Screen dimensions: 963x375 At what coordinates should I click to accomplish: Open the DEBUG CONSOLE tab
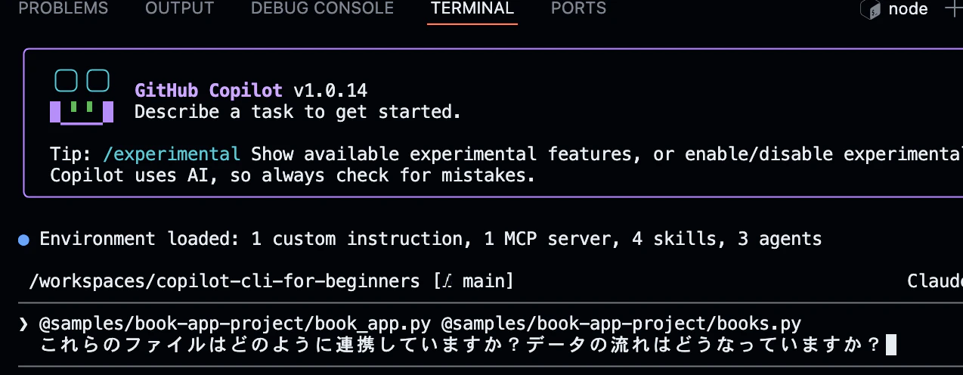(322, 9)
